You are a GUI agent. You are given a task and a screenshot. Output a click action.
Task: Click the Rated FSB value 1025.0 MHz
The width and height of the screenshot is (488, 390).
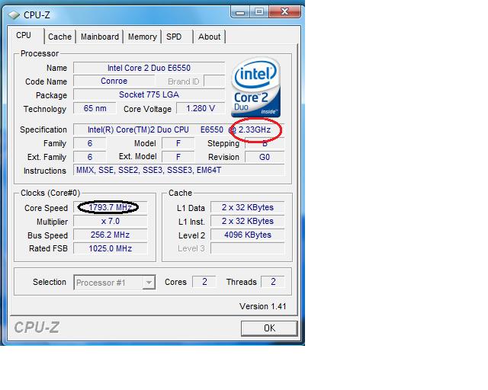(110, 248)
